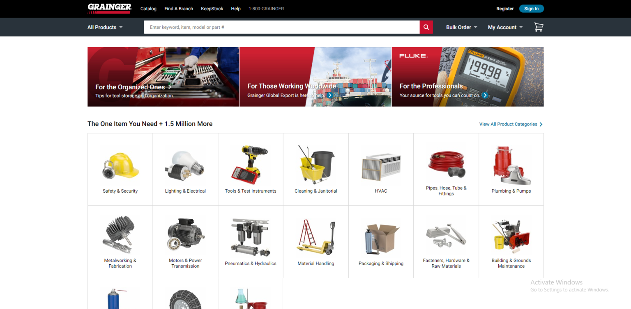Open the Bulk Order dropdown

pos(461,27)
